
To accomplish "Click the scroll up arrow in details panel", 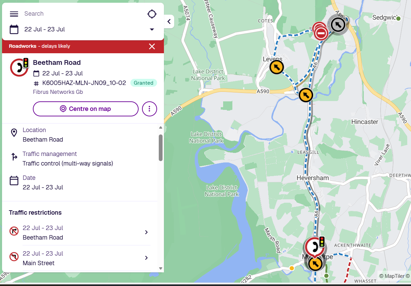I will pyautogui.click(x=160, y=128).
